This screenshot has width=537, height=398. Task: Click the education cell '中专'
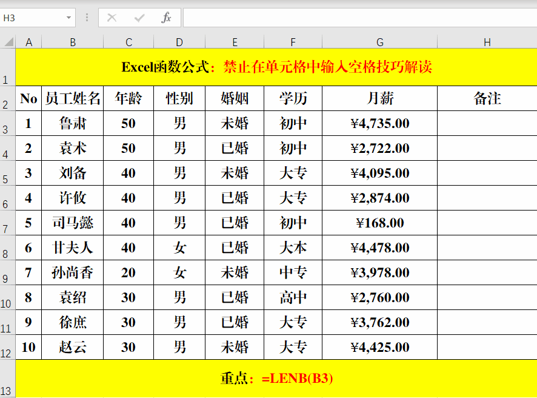[x=293, y=272]
